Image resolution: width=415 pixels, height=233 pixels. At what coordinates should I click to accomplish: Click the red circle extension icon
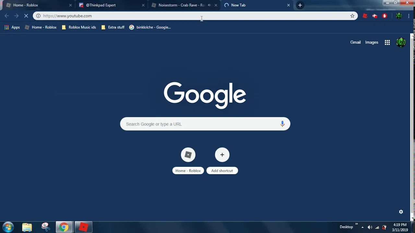(385, 16)
